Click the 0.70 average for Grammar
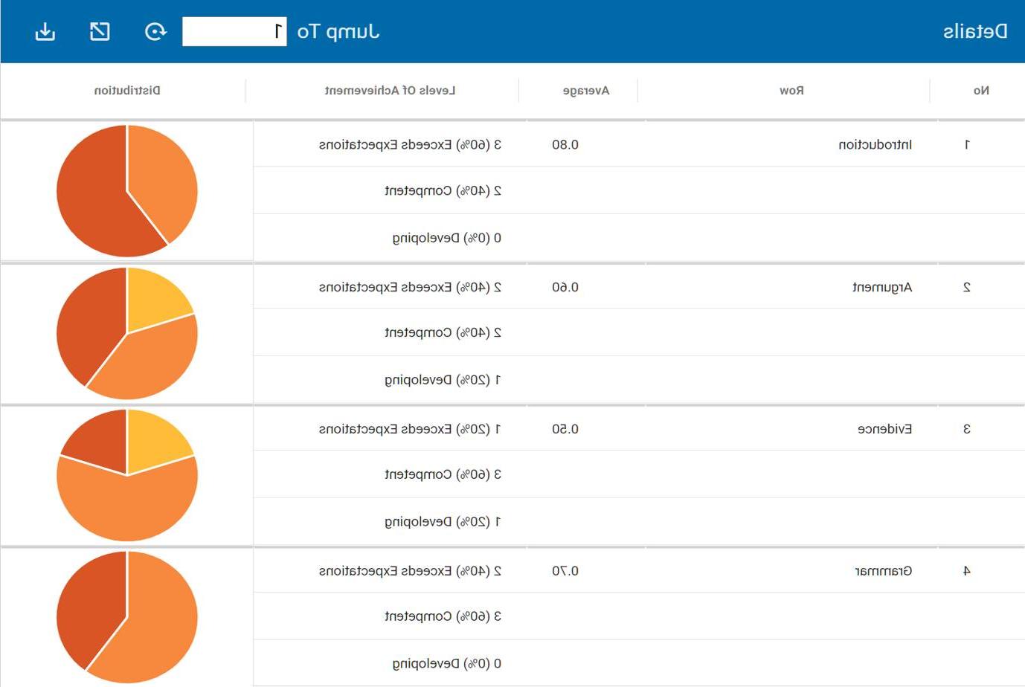Image resolution: width=1025 pixels, height=687 pixels. coord(565,571)
